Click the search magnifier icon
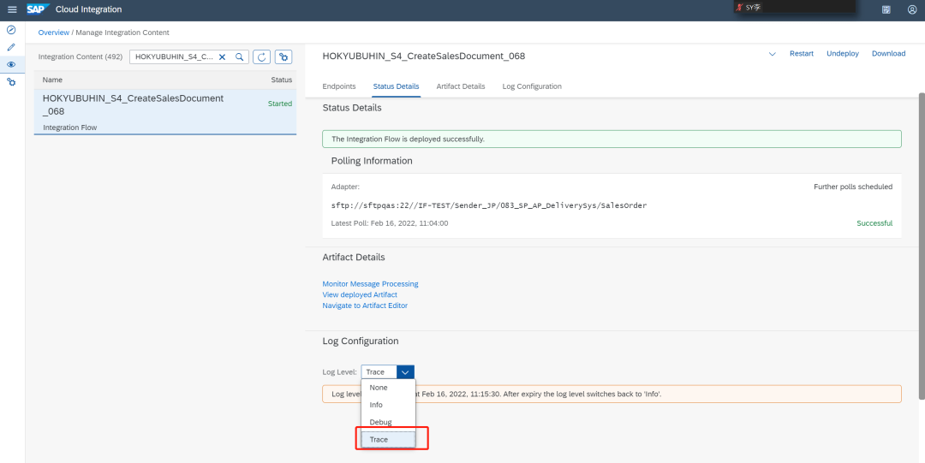Image resolution: width=925 pixels, height=463 pixels. [240, 57]
